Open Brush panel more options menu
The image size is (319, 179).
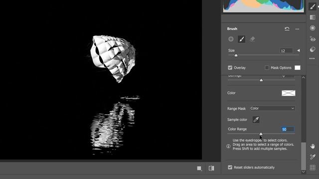297,29
